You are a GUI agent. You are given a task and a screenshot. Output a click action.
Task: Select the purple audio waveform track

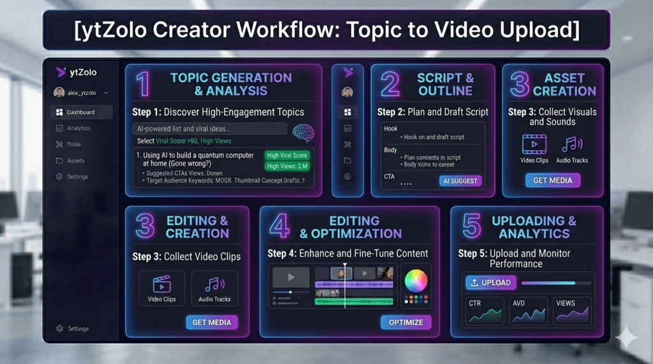(x=354, y=284)
